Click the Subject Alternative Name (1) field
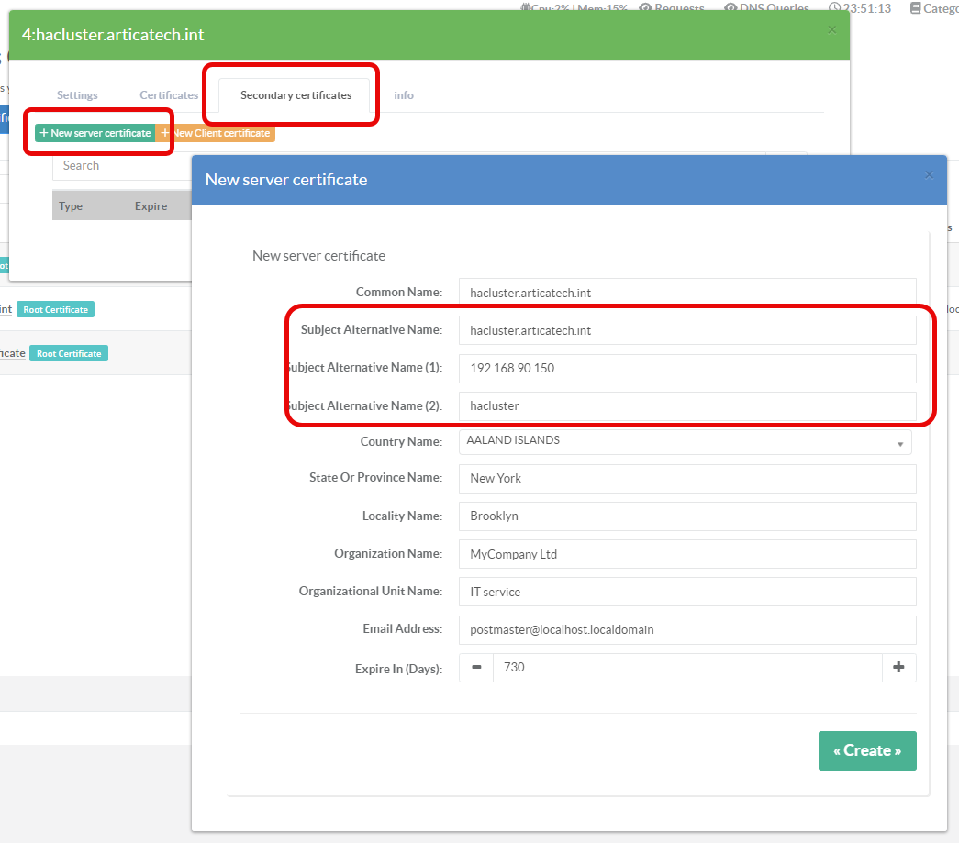959x843 pixels. pyautogui.click(x=686, y=368)
